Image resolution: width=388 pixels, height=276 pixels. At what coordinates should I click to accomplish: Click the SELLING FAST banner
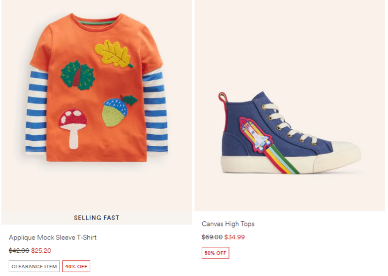pyautogui.click(x=97, y=218)
